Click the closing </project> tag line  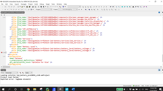pos(12,55)
